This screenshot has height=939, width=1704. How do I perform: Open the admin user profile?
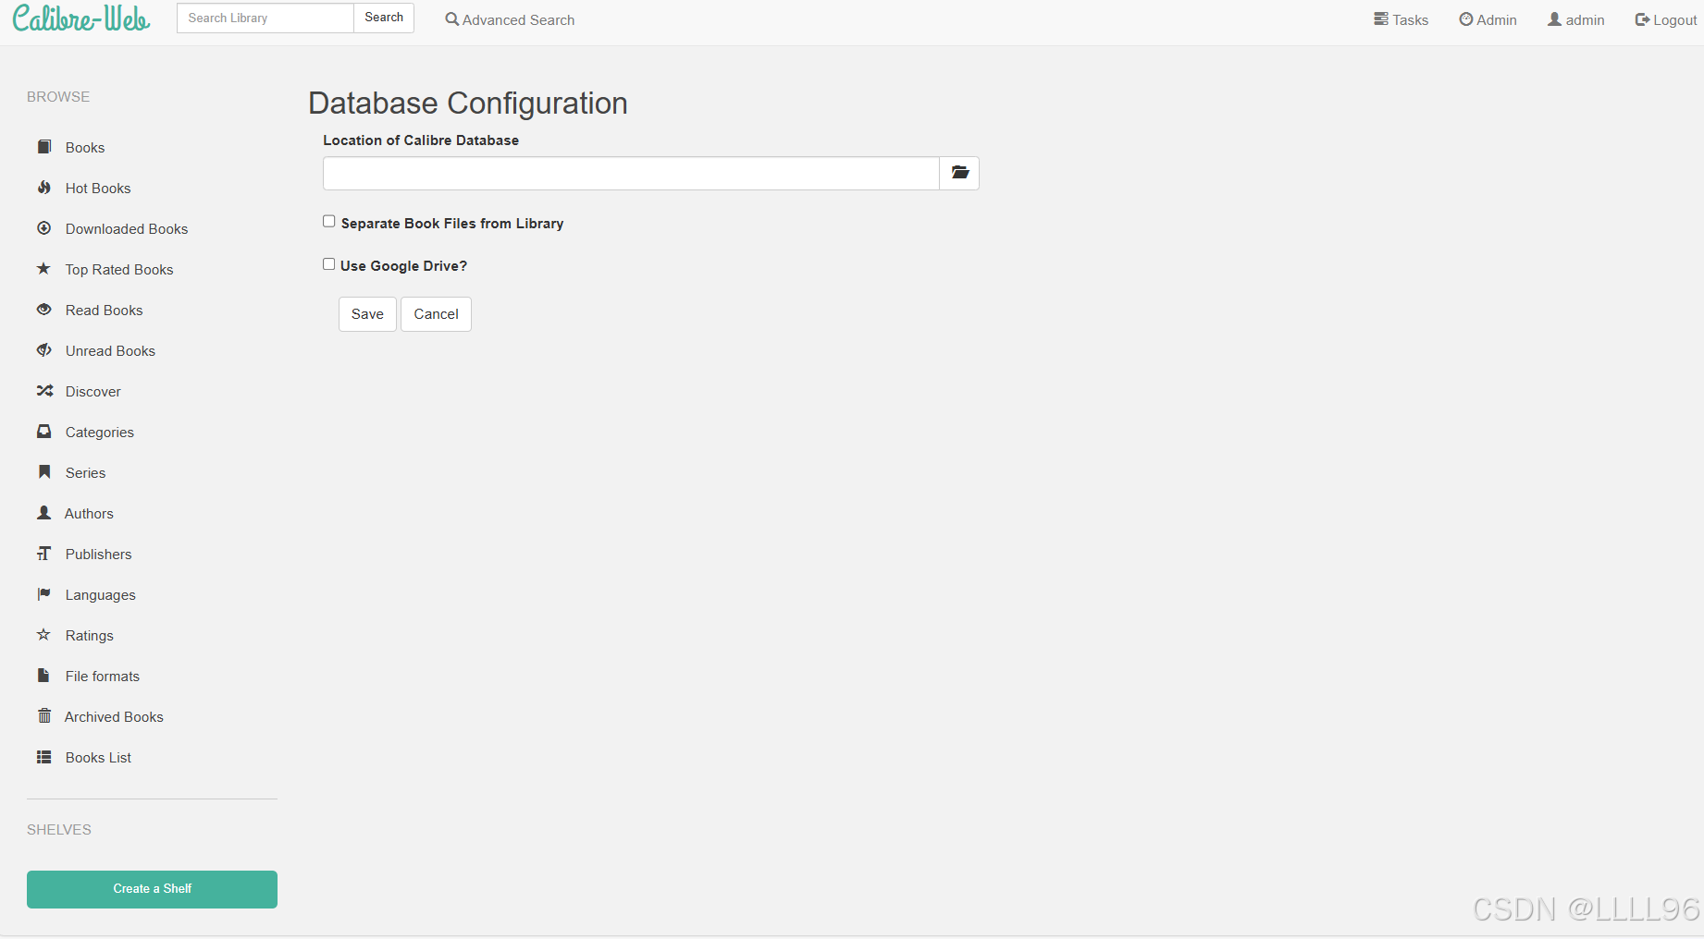(1576, 19)
